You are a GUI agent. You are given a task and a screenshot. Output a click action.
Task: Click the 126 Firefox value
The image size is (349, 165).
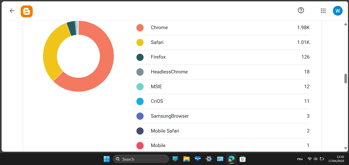tap(306, 57)
